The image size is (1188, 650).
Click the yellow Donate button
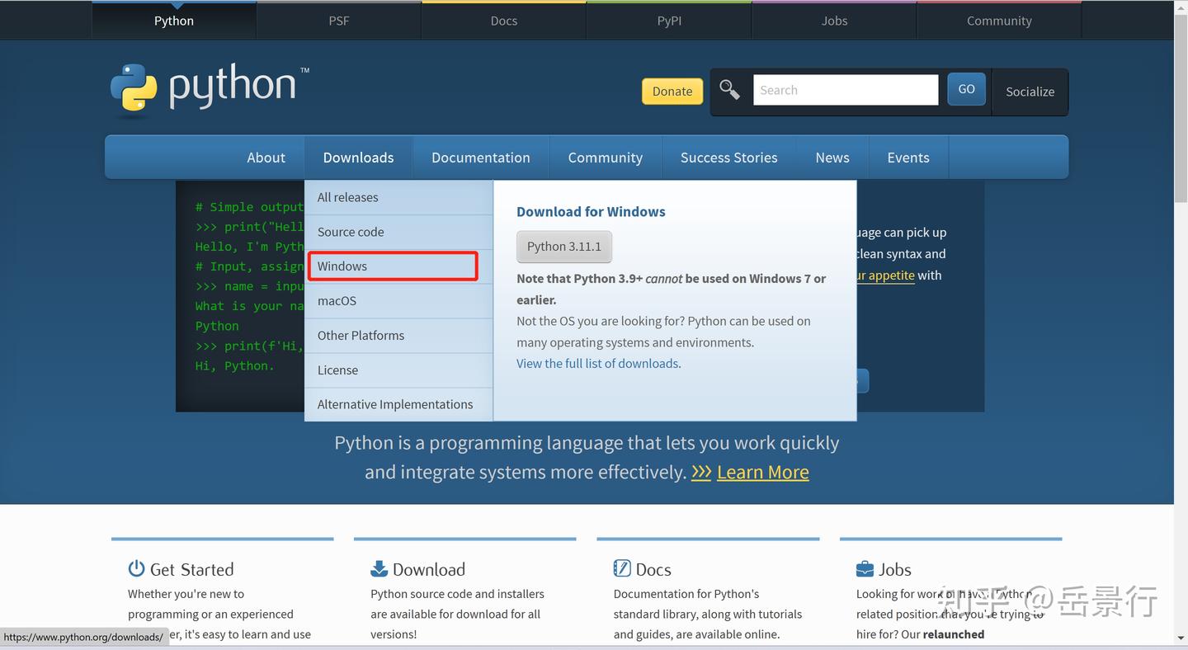pos(672,91)
